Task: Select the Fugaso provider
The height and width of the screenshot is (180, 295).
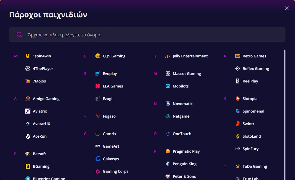Action: point(109,116)
